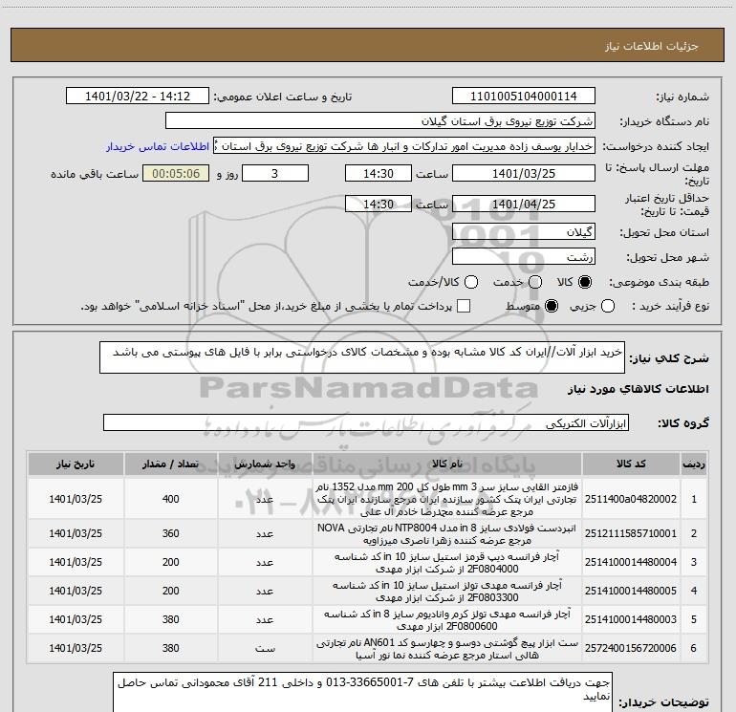Click the آچار فرانسه 2F0800600 product name
This screenshot has width=736, height=712.
coord(447,619)
